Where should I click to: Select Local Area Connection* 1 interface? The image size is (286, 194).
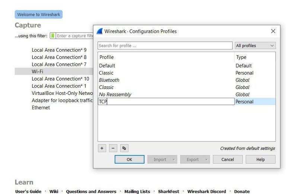(59, 86)
